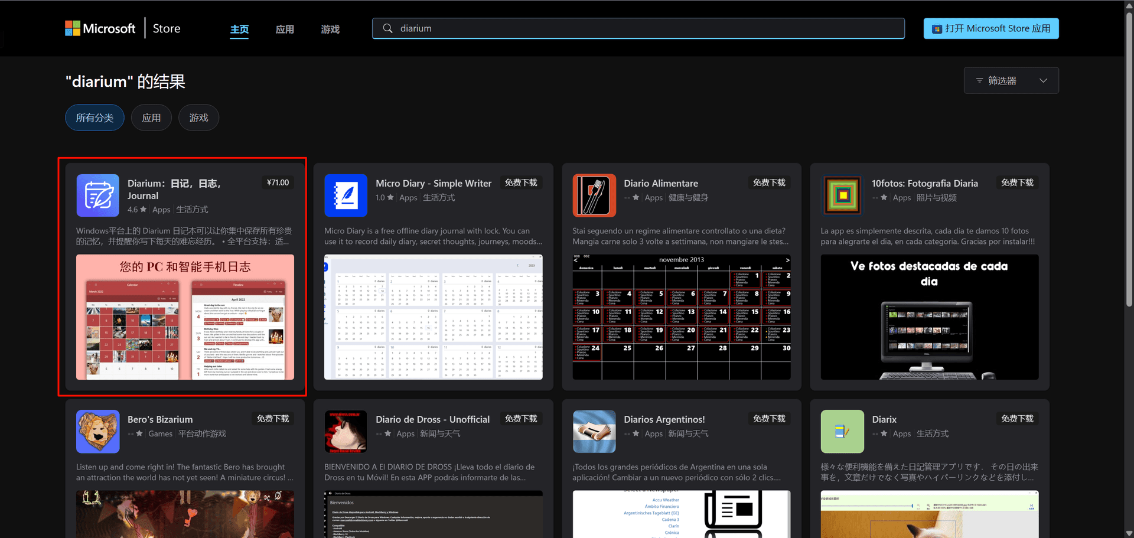The width and height of the screenshot is (1134, 538).
Task: Switch to the 游戏 top navigation tab
Action: [x=330, y=29]
